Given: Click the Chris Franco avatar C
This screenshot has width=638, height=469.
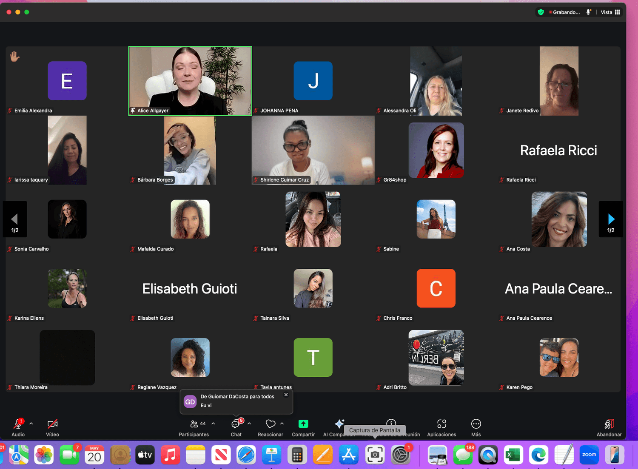Looking at the screenshot, I should pyautogui.click(x=436, y=288).
